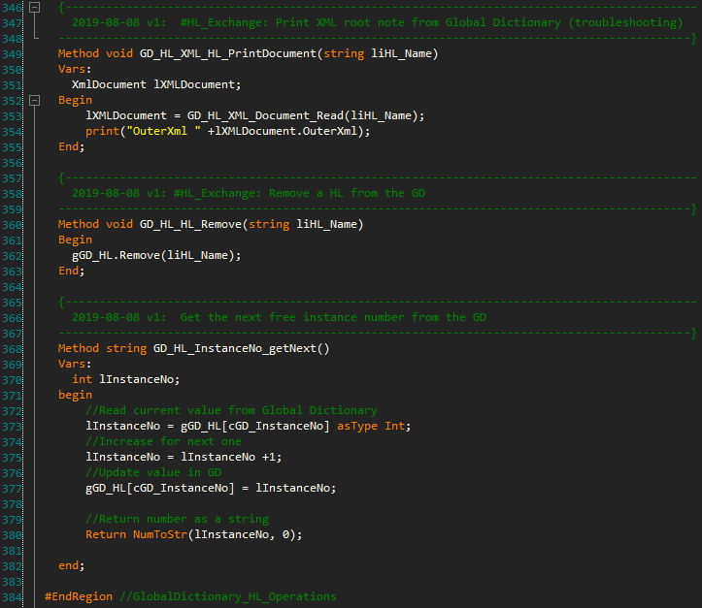Collapse the comment block fold at line 346
702x608 pixels.
35,7
